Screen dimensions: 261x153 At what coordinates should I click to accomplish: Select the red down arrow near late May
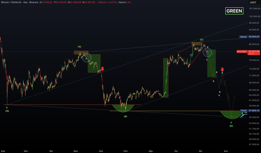102,69
